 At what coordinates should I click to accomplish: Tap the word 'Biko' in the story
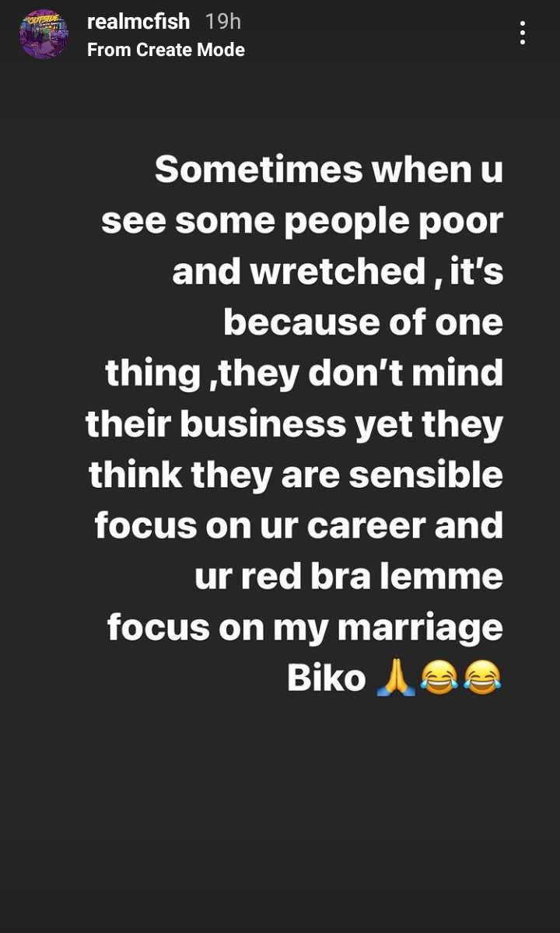coord(327,679)
